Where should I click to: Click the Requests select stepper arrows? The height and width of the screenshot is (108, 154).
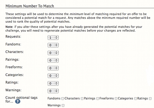click(x=56, y=37)
